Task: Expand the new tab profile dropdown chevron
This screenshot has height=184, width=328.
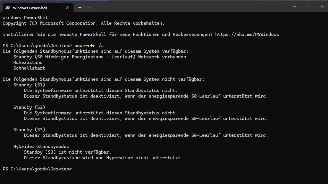Action: tap(89, 8)
